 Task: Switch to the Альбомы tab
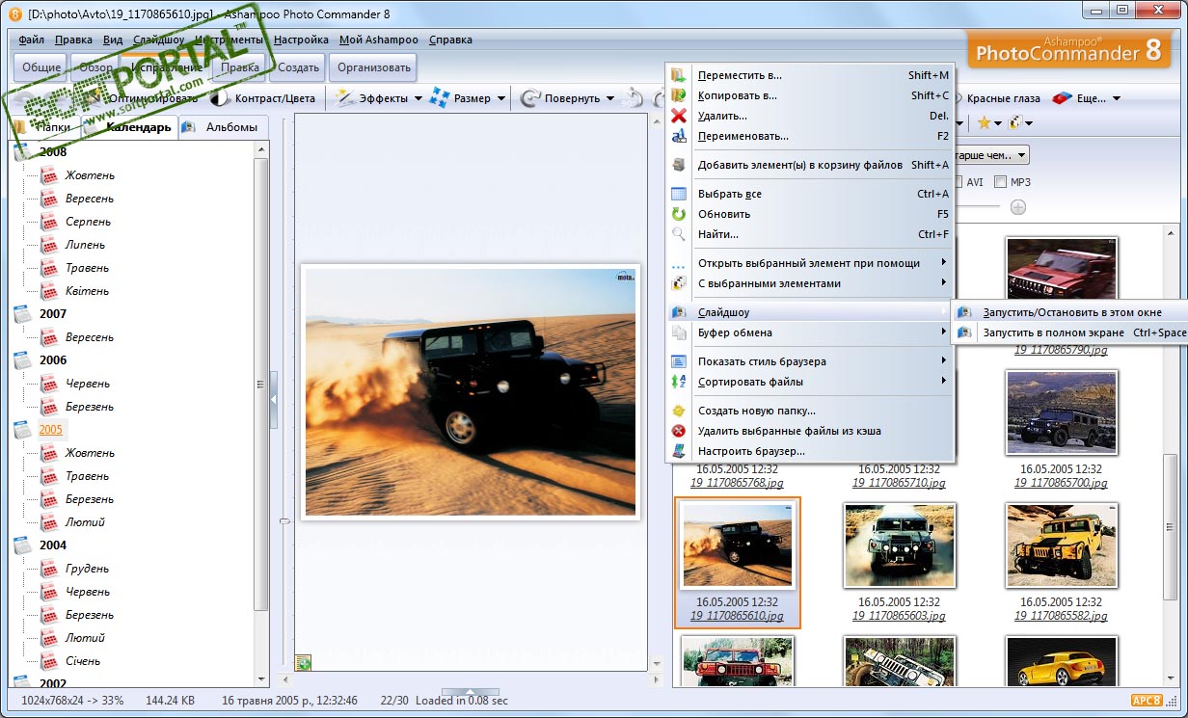point(223,127)
